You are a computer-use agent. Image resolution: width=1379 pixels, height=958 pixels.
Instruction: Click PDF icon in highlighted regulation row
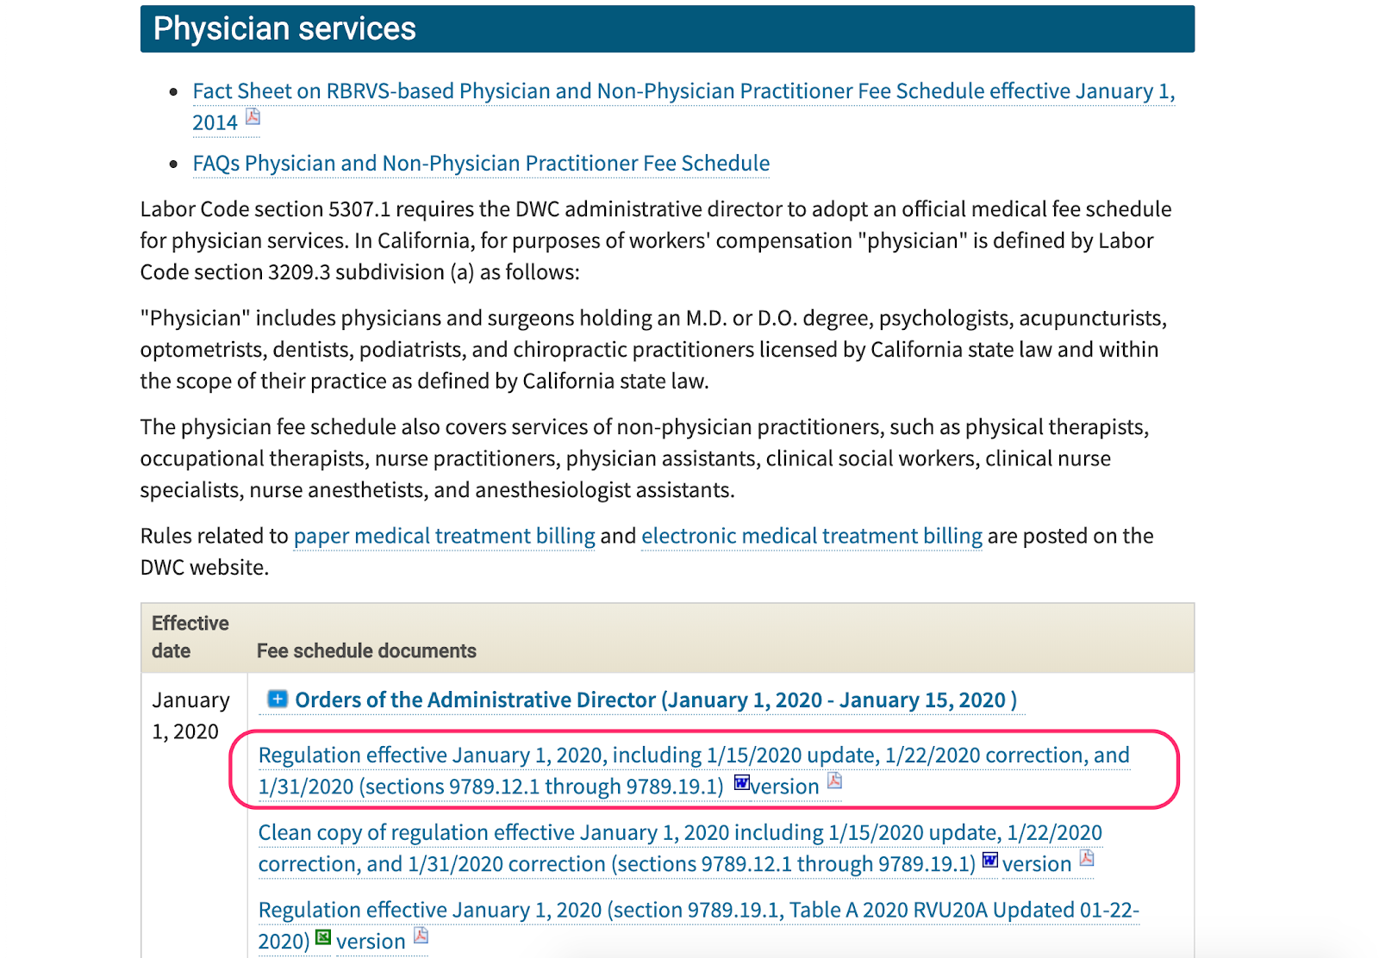coord(834,781)
